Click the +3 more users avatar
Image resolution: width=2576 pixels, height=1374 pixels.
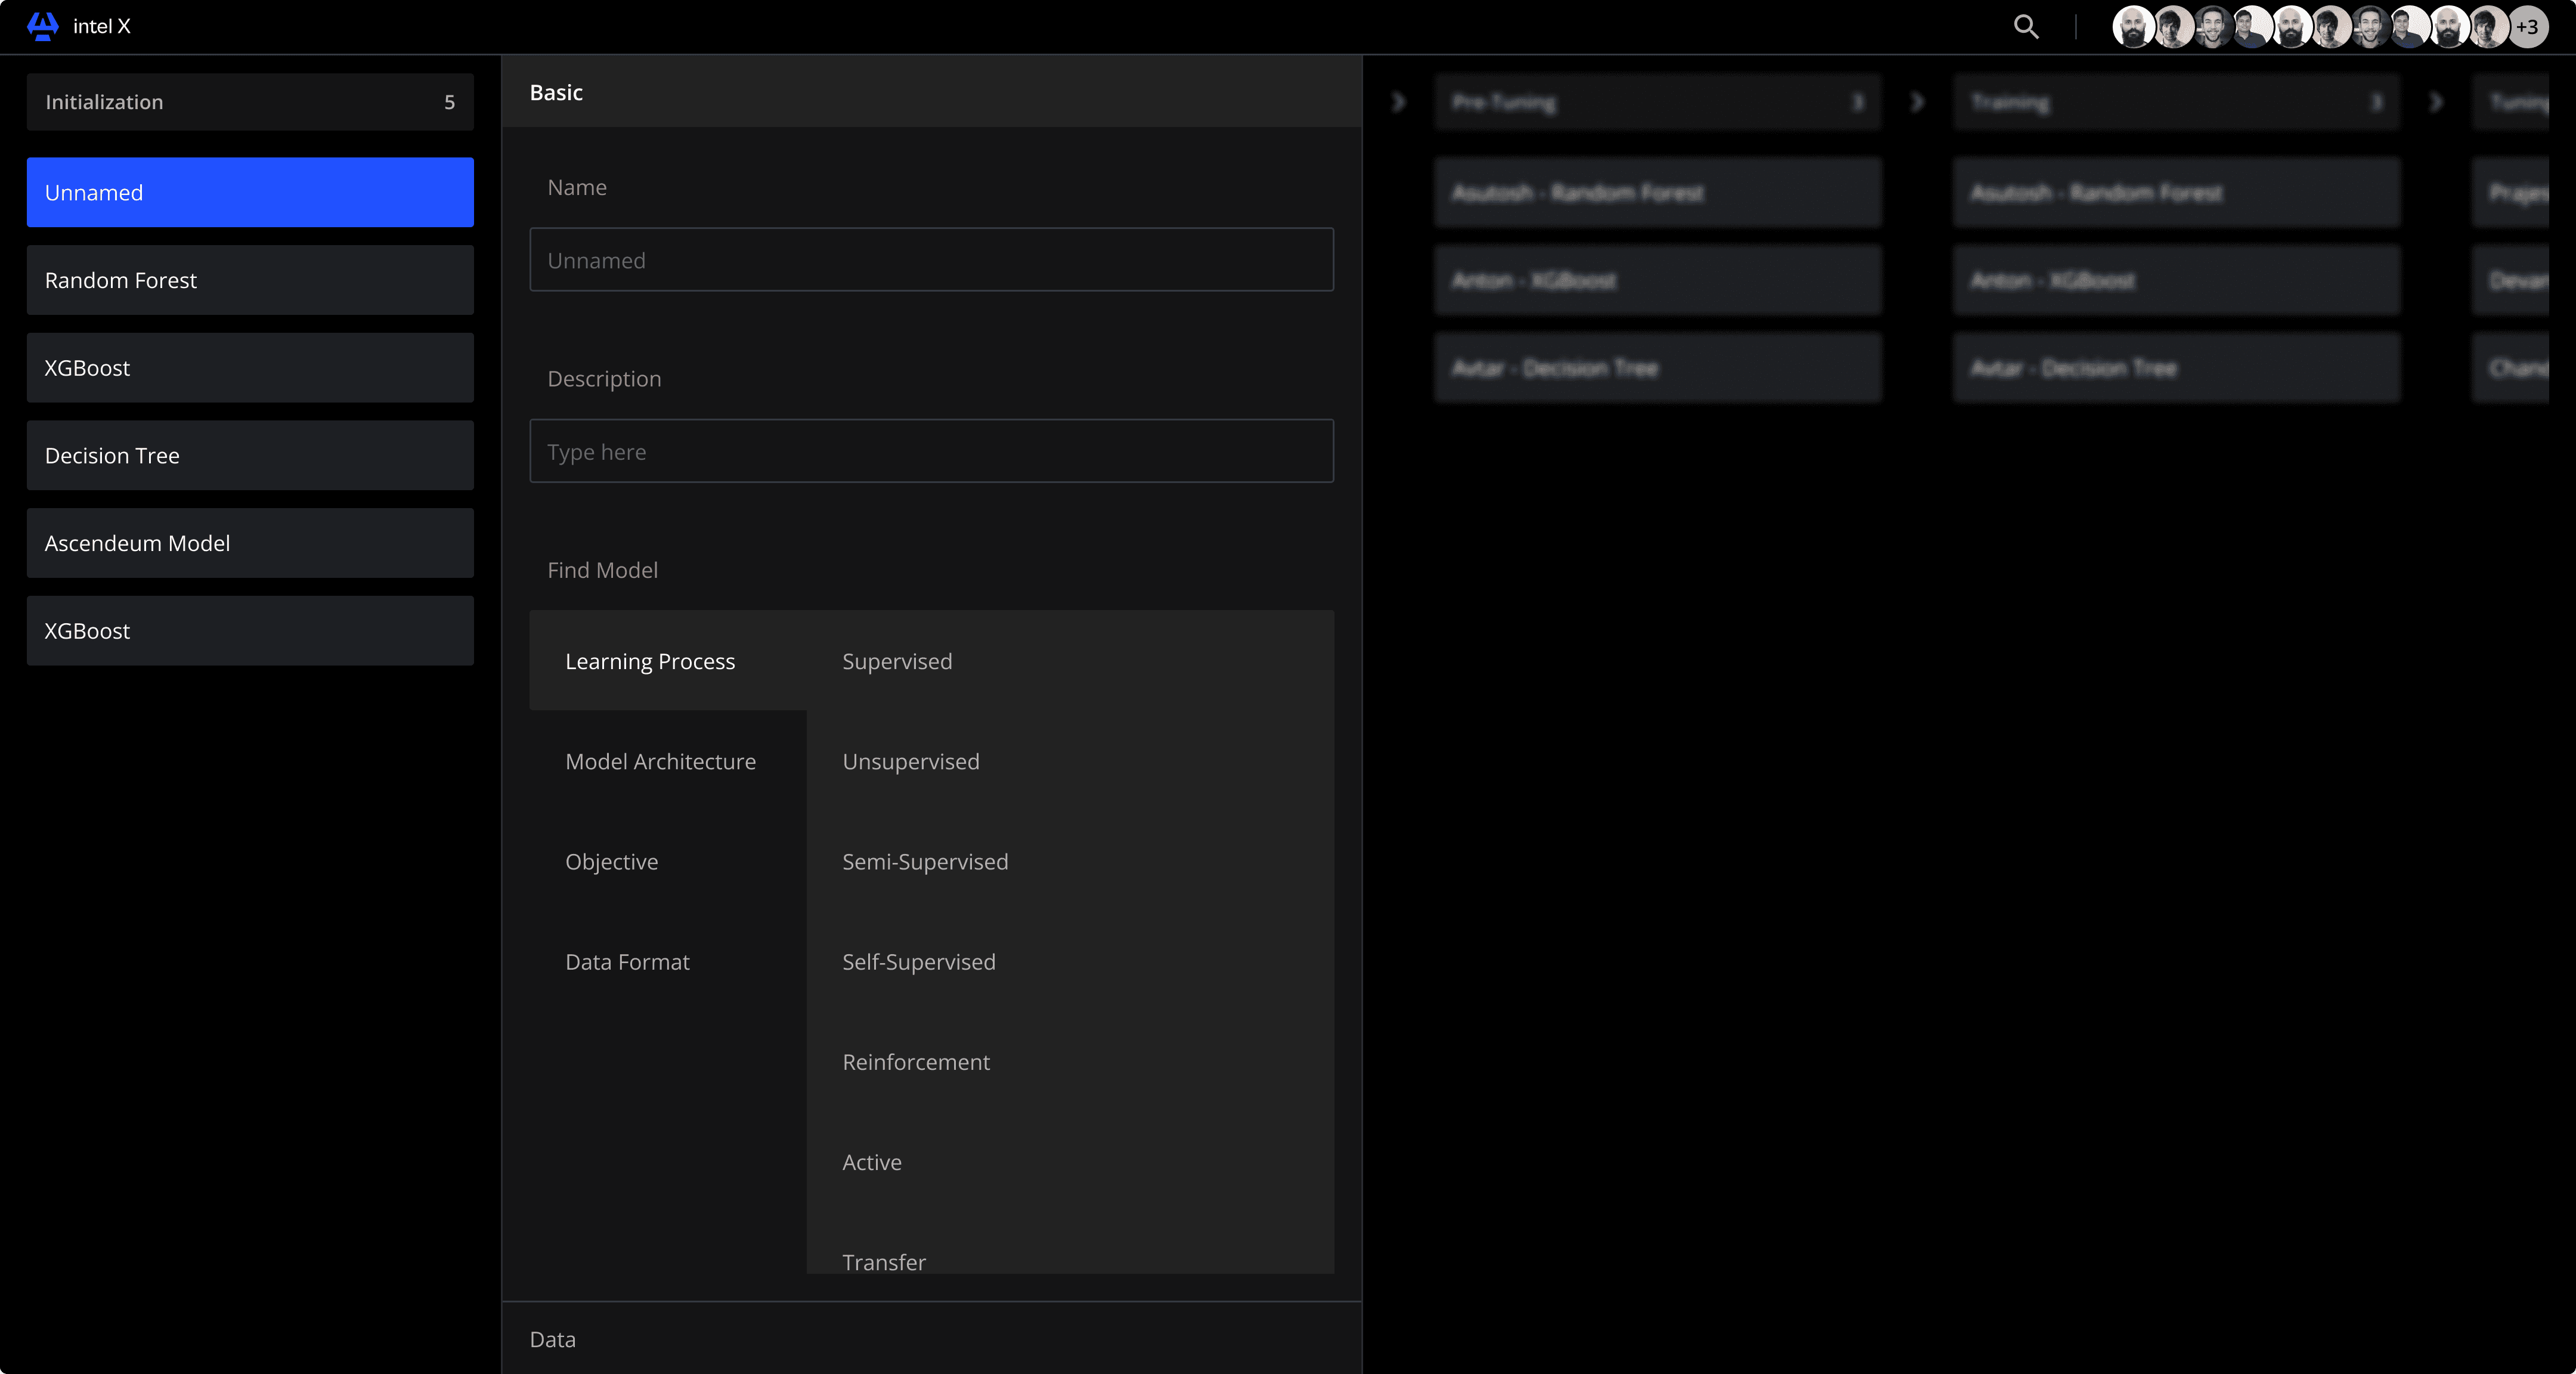pyautogui.click(x=2527, y=27)
